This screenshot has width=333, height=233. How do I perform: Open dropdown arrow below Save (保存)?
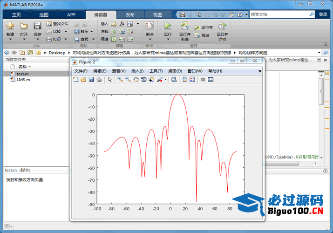37,39
